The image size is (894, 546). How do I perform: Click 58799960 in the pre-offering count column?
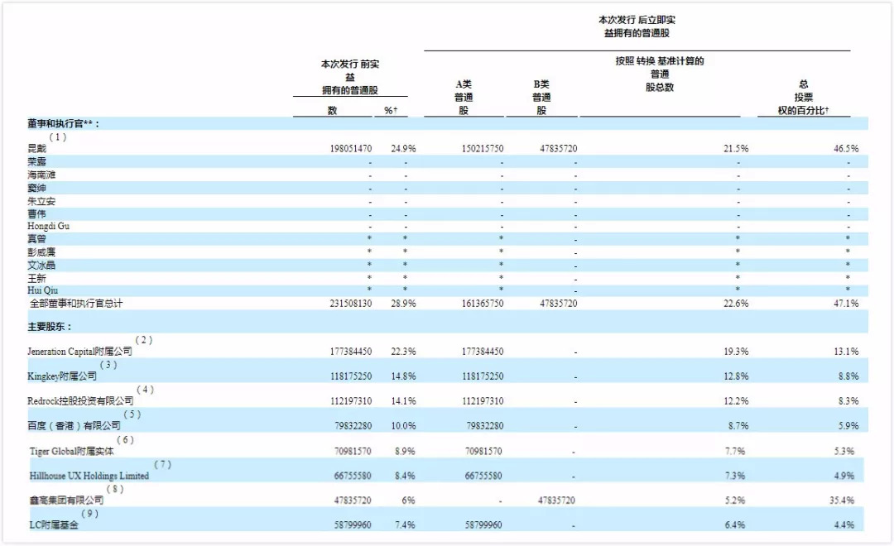pyautogui.click(x=353, y=525)
